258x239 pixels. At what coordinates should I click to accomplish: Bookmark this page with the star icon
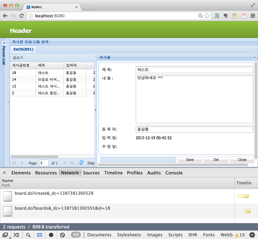pos(207,16)
